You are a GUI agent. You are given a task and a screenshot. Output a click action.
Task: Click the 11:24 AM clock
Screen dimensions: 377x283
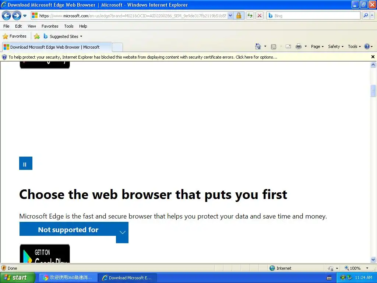click(363, 278)
